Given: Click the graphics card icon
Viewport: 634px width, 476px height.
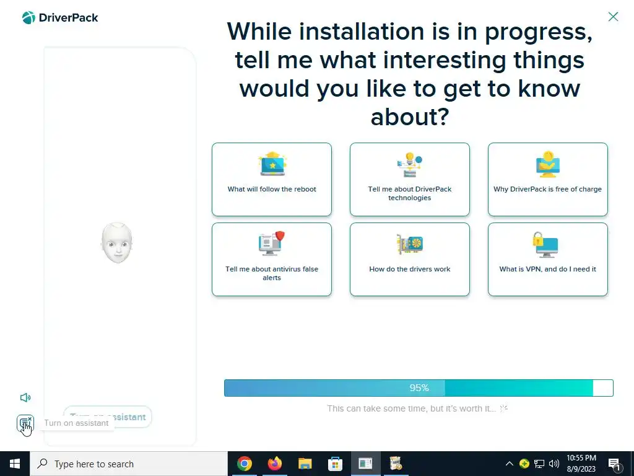Looking at the screenshot, I should pos(410,244).
